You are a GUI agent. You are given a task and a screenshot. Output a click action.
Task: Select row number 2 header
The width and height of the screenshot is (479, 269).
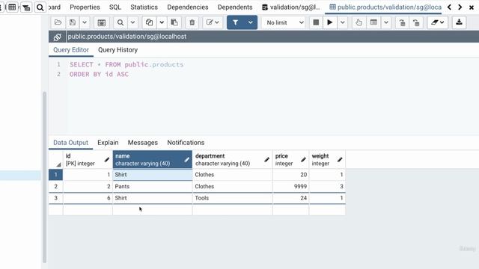coord(55,186)
